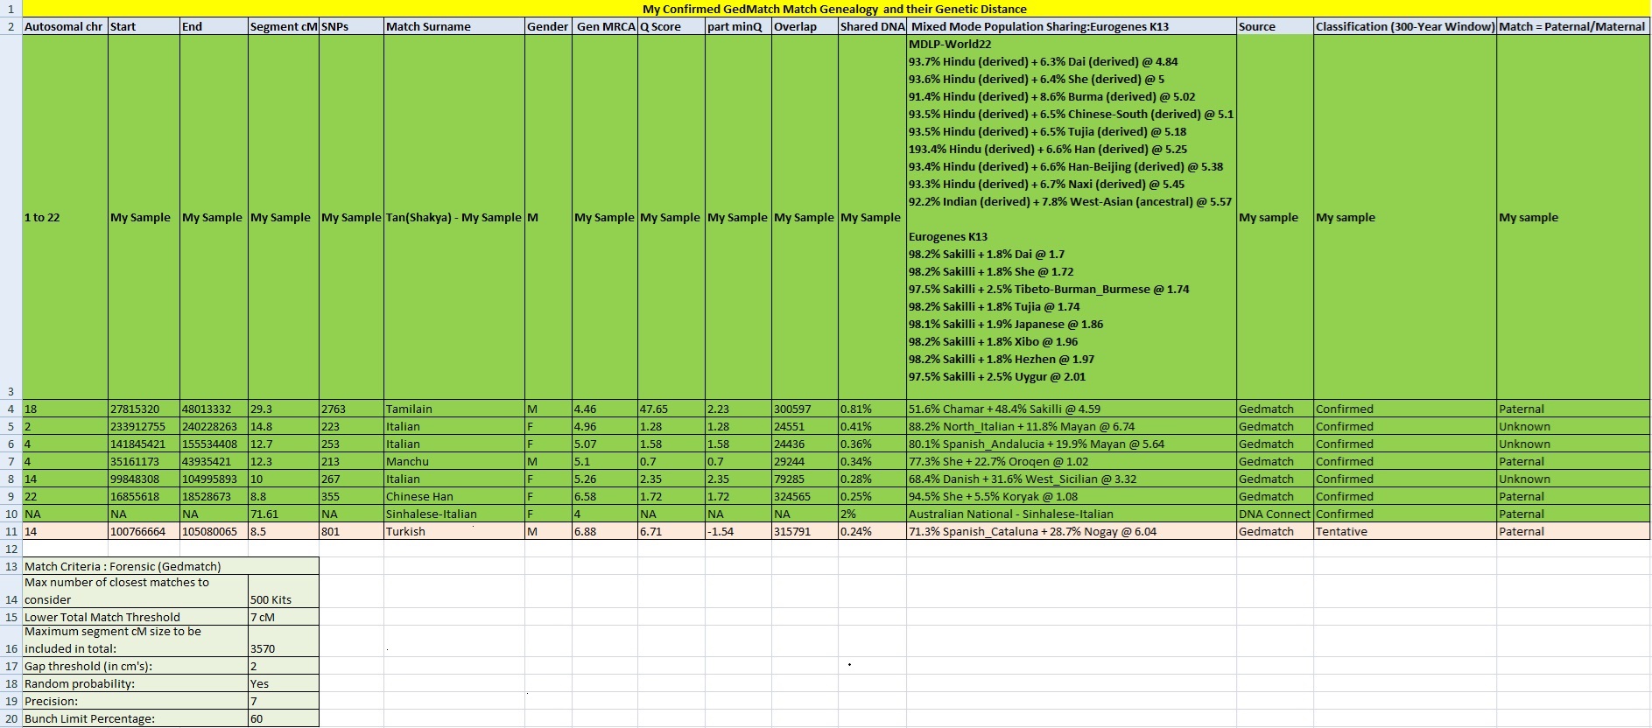Click the 'Tamilain' surname cell
The image size is (1652, 728).
pyautogui.click(x=454, y=409)
